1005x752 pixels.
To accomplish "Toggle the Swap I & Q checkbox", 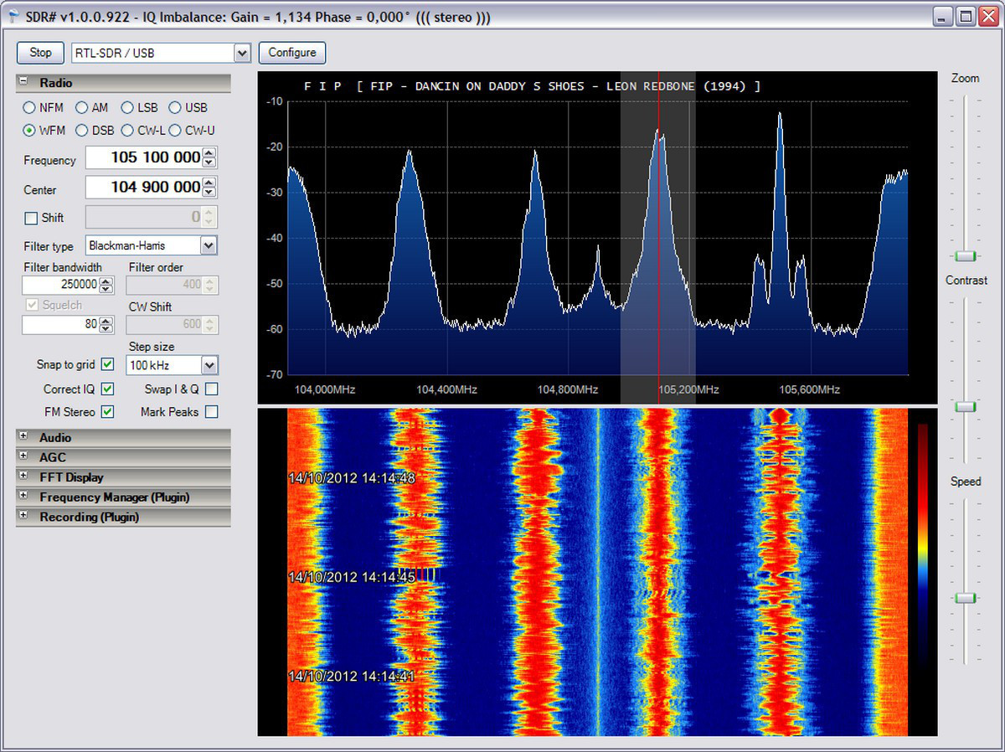I will coord(211,389).
